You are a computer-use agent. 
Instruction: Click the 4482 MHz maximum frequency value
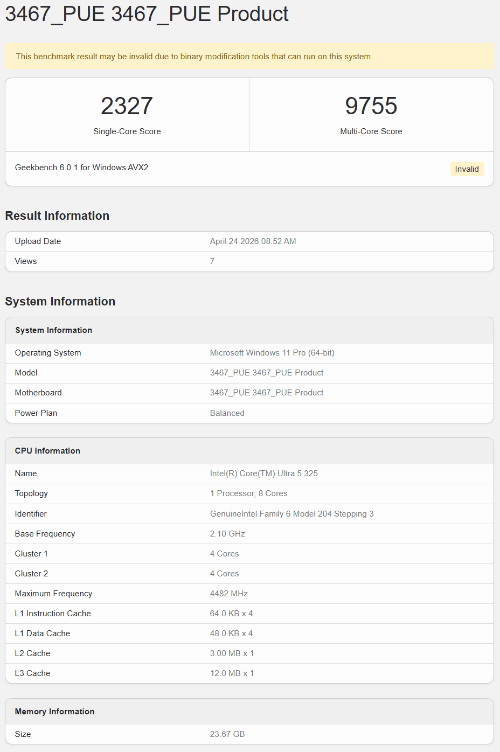coord(228,594)
